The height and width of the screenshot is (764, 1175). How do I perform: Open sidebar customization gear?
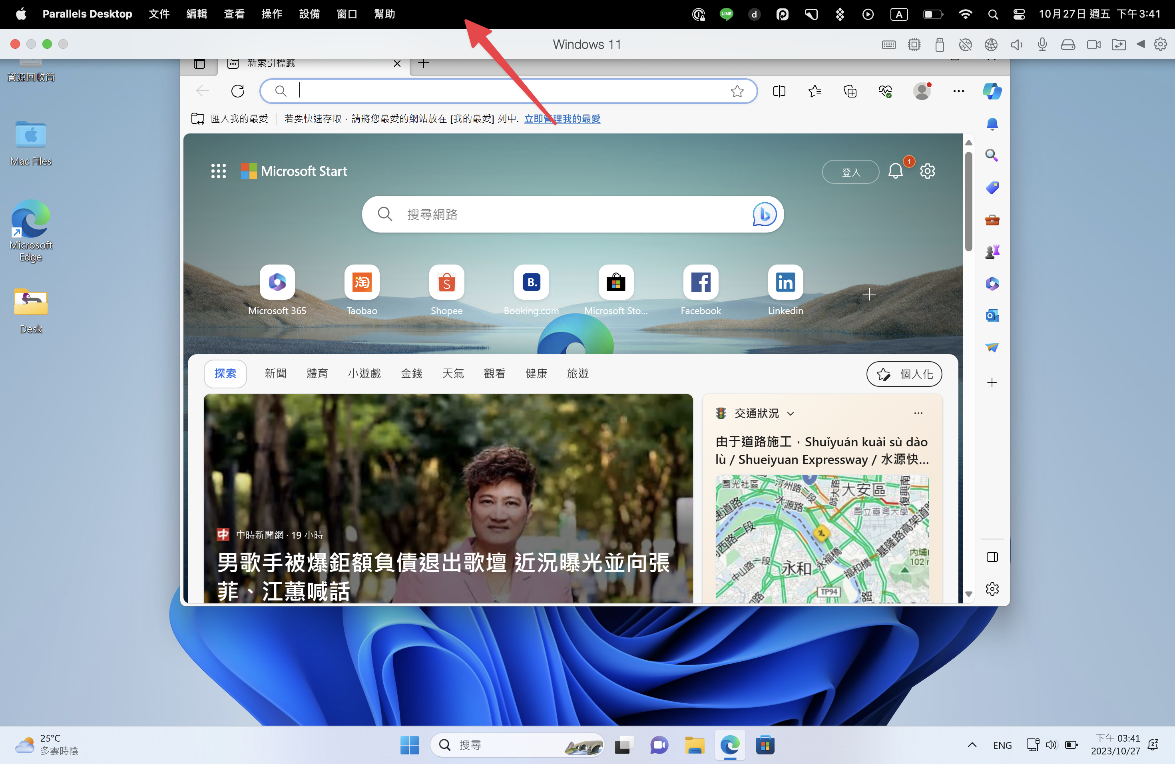coord(992,589)
